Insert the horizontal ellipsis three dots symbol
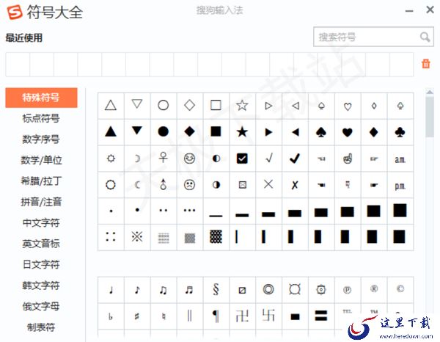The height and width of the screenshot is (342, 440). pos(189,210)
